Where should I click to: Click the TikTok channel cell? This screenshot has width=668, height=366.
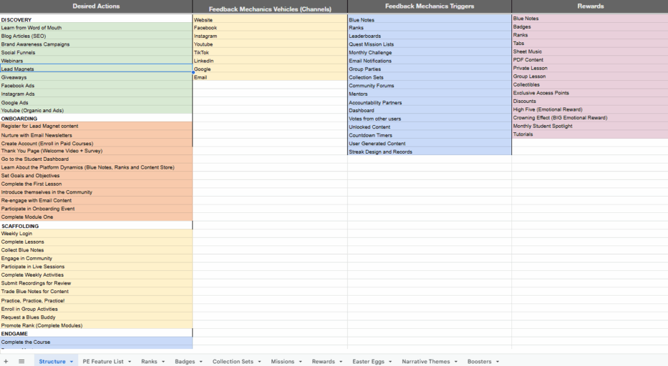pyautogui.click(x=270, y=53)
